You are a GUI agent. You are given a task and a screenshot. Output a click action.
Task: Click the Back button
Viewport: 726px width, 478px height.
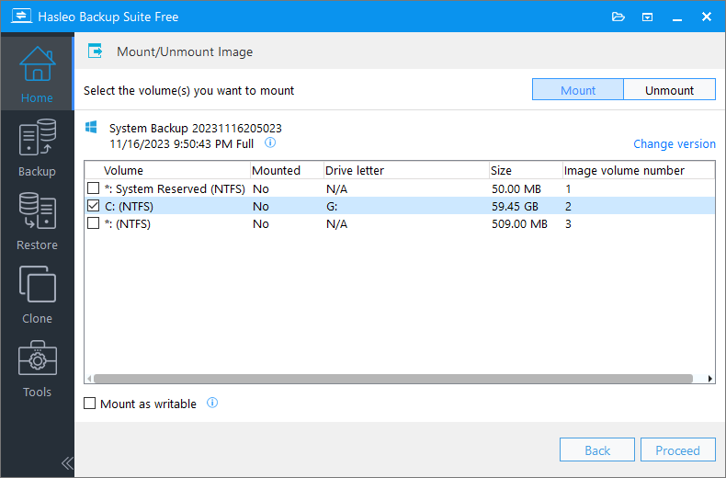(597, 450)
